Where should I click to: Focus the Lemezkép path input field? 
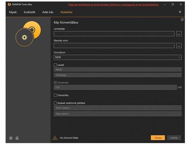click(114, 34)
